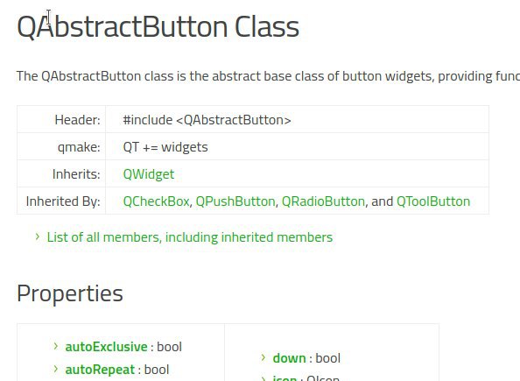Open the icon : QIcon property link

click(x=306, y=378)
